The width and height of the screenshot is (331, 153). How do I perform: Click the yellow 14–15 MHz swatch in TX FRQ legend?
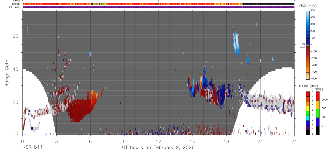pos(308,108)
